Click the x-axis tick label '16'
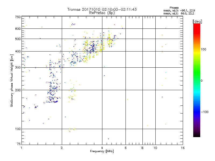Viewport: 215px width, 161px height. coord(183,148)
